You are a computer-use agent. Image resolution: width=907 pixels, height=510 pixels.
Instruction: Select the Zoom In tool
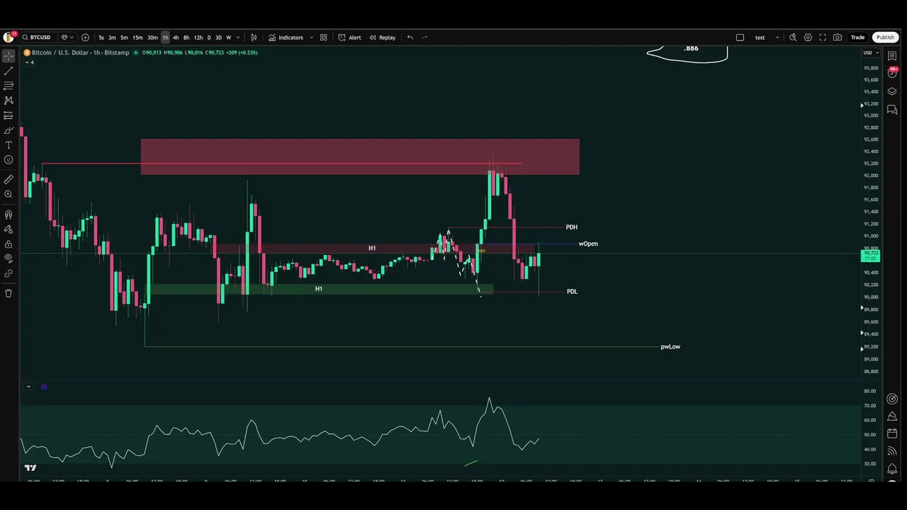pos(9,194)
